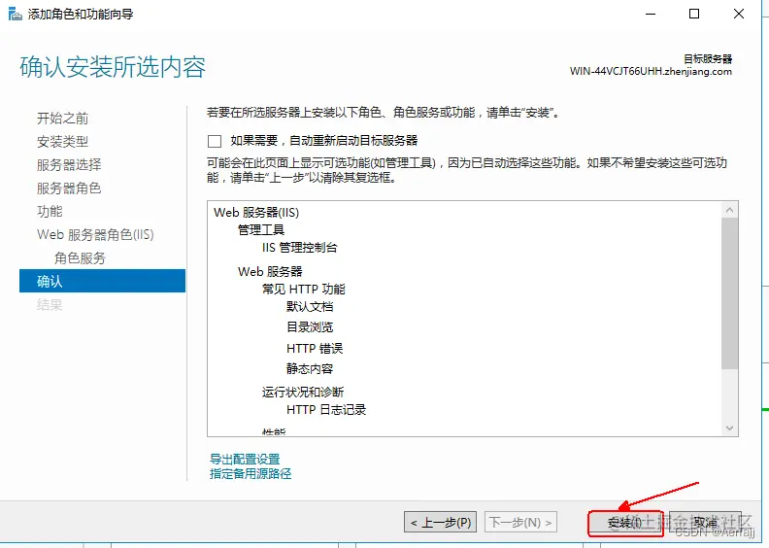Screen dimensions: 769x548
Task: Click the Cancel button
Action: click(704, 523)
